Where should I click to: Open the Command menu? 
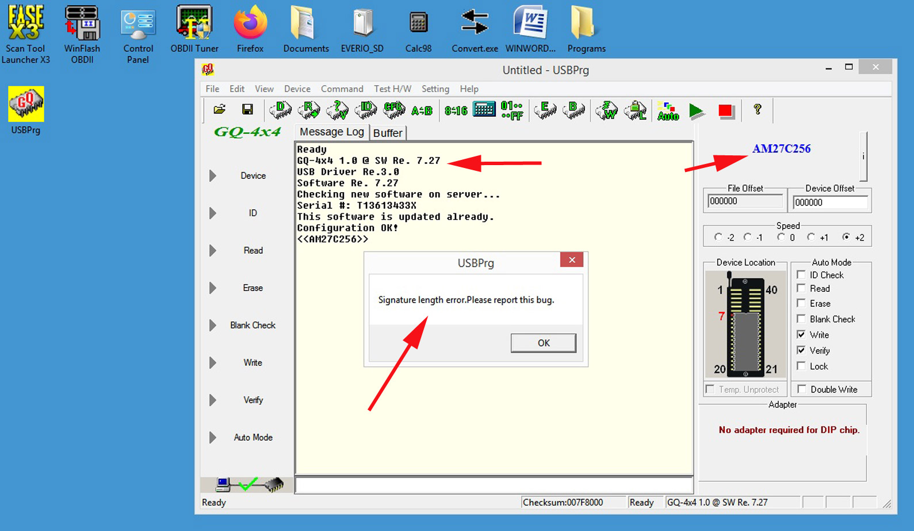point(342,89)
